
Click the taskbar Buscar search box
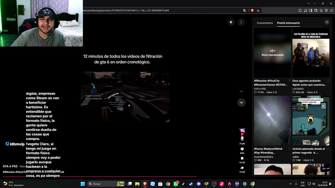pyautogui.click(x=106, y=184)
